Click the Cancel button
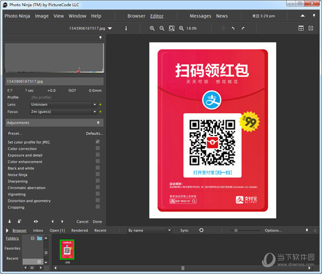 pyautogui.click(x=83, y=222)
